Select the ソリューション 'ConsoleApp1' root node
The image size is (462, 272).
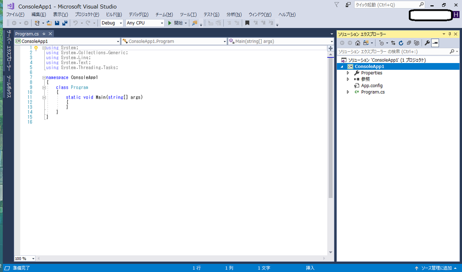pyautogui.click(x=387, y=60)
